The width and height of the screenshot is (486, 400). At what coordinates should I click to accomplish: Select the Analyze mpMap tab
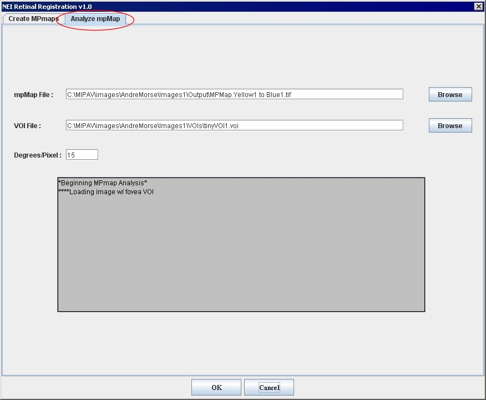pos(95,19)
